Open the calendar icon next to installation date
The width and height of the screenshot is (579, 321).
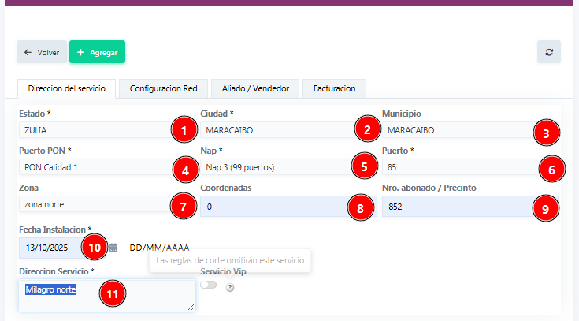click(x=113, y=248)
